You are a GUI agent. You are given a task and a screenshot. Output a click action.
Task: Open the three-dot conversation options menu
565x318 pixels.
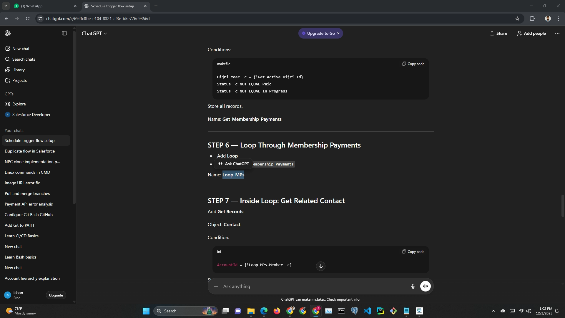(x=557, y=33)
